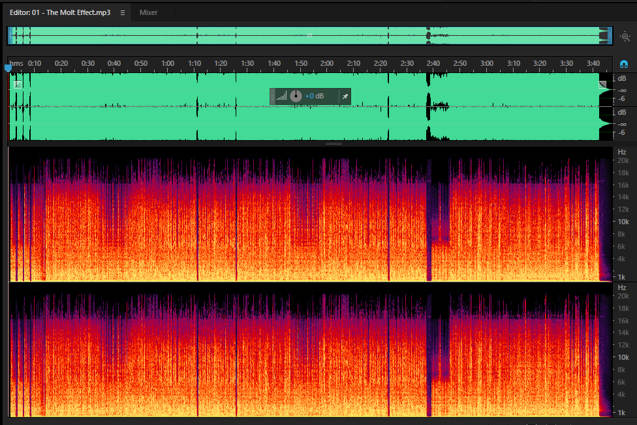The image size is (637, 425).
Task: Click the +0 dB gain value field
Action: (x=315, y=96)
